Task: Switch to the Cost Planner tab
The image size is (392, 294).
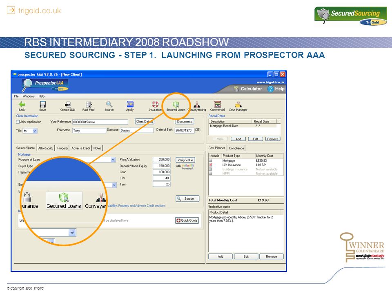Action: pyautogui.click(x=216, y=148)
